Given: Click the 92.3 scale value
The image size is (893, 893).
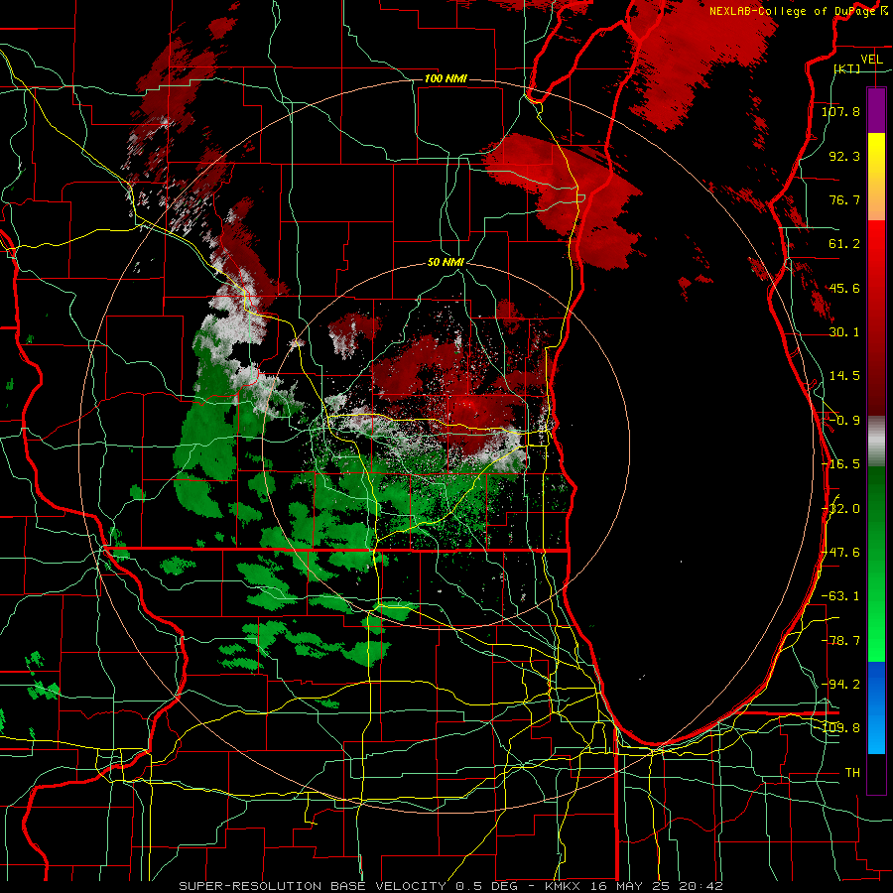Looking at the screenshot, I should click(844, 156).
